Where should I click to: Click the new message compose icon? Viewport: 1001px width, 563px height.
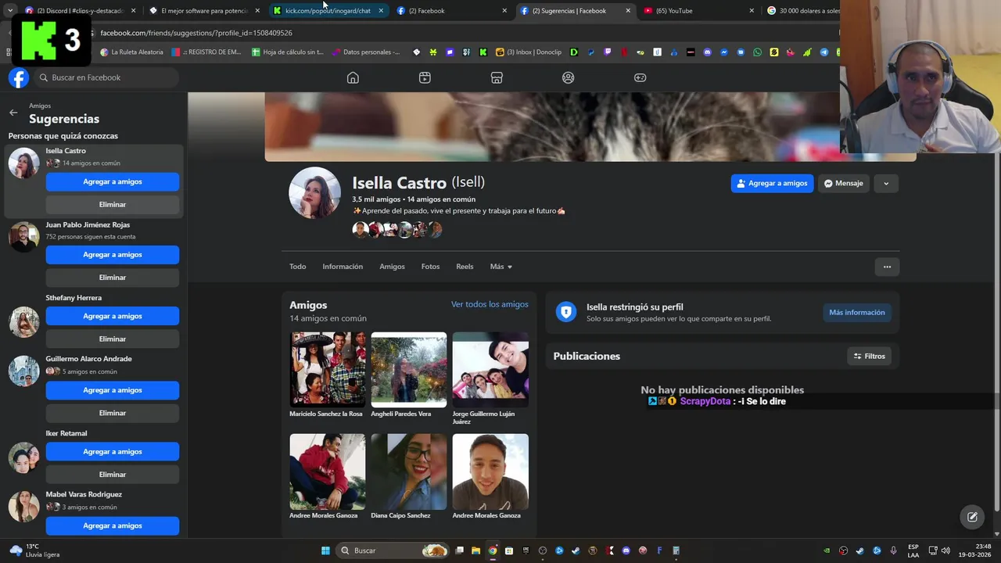972,517
